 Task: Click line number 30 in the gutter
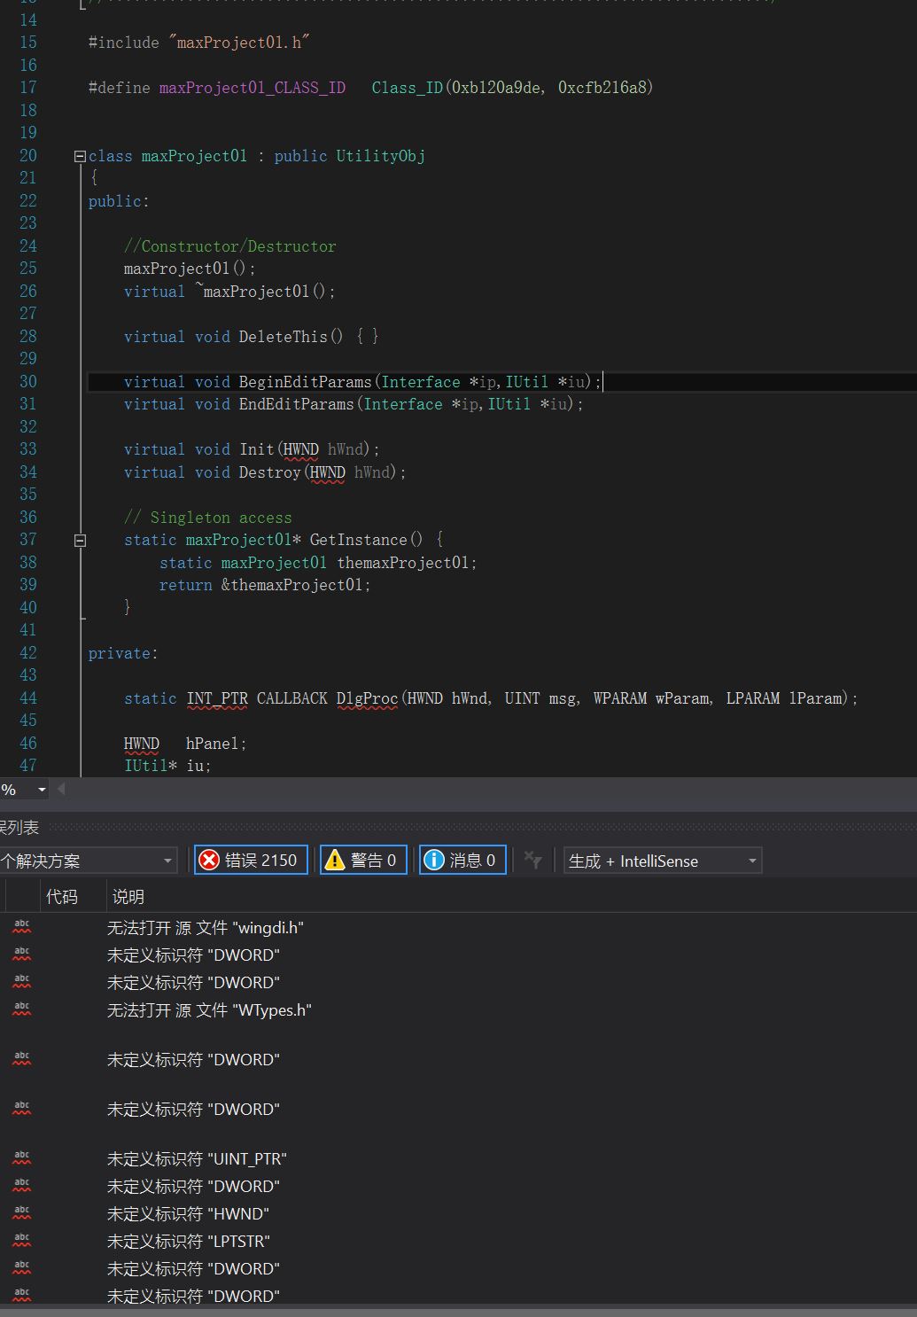(x=28, y=382)
